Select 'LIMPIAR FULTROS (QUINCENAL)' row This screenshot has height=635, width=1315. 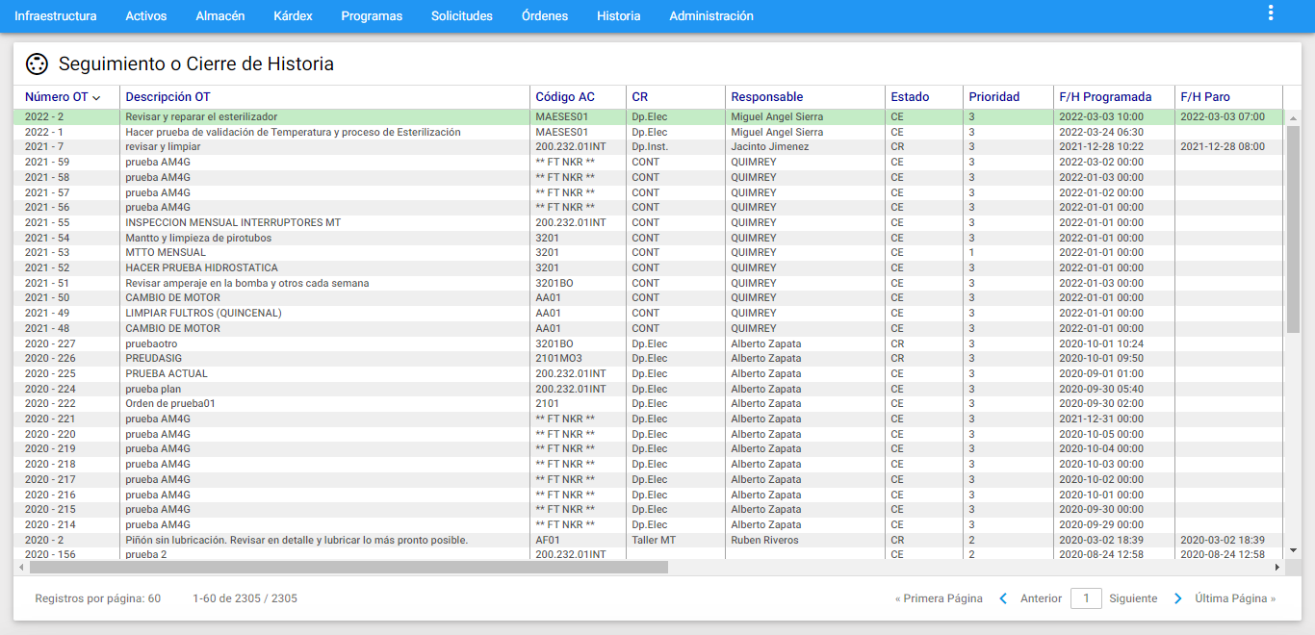click(650, 313)
